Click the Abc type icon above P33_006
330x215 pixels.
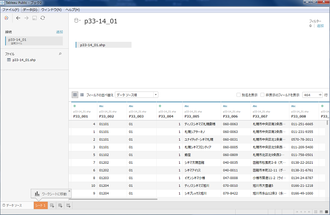pos(225,106)
